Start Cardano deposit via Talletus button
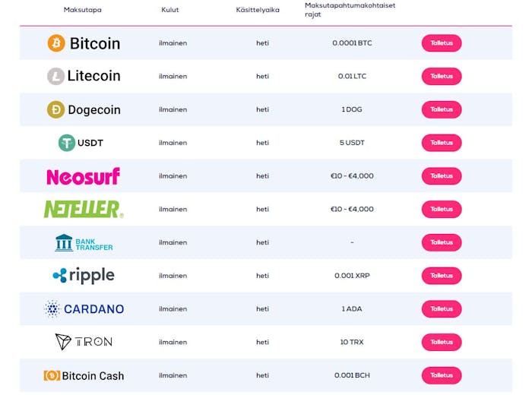The height and width of the screenshot is (395, 532). (x=442, y=309)
